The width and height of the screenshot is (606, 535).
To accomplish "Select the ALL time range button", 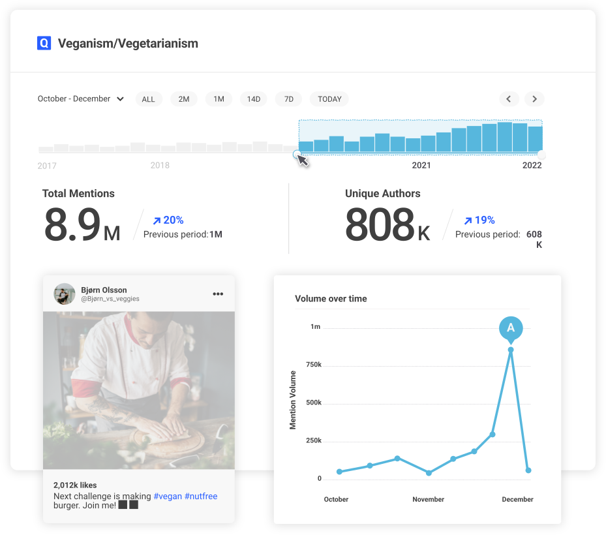I will click(x=149, y=99).
